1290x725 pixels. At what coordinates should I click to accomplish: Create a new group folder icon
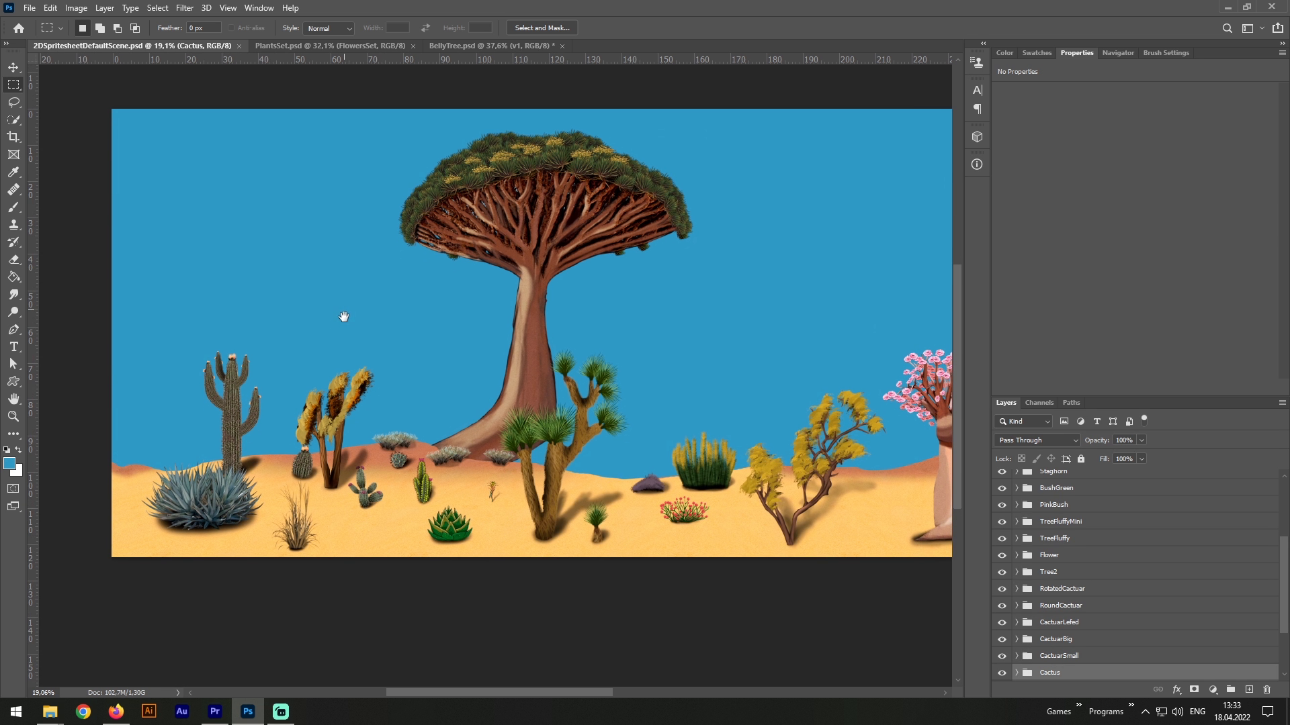pos(1230,689)
